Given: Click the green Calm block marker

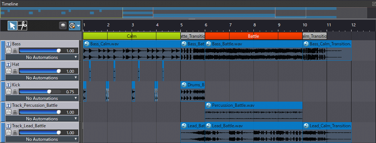Looking at the screenshot, I should tap(132, 36).
